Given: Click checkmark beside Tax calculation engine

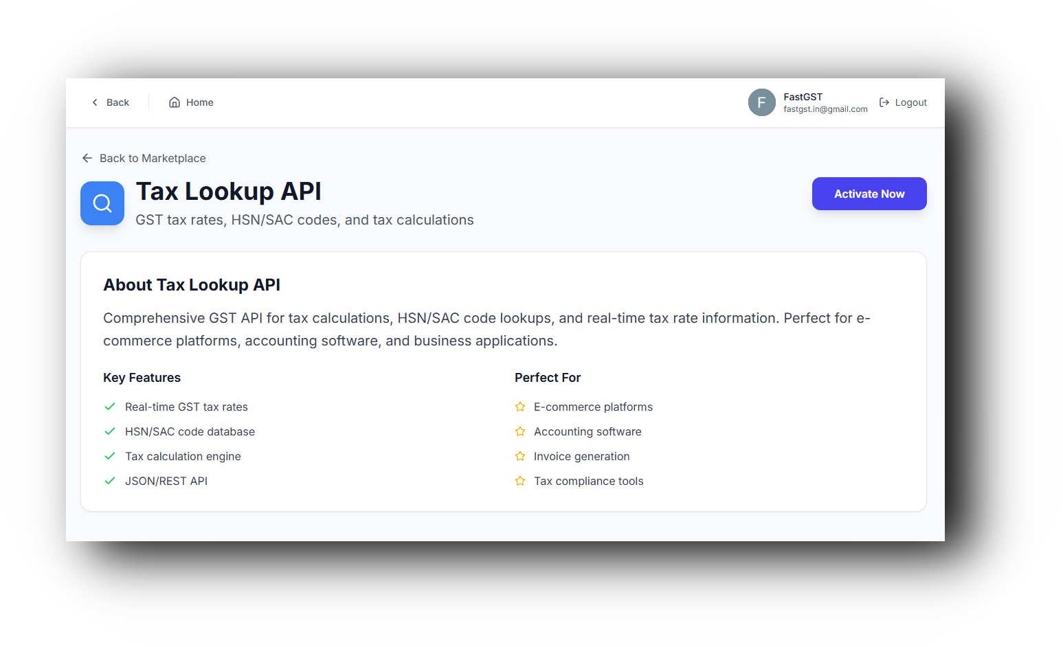Looking at the screenshot, I should click(109, 456).
